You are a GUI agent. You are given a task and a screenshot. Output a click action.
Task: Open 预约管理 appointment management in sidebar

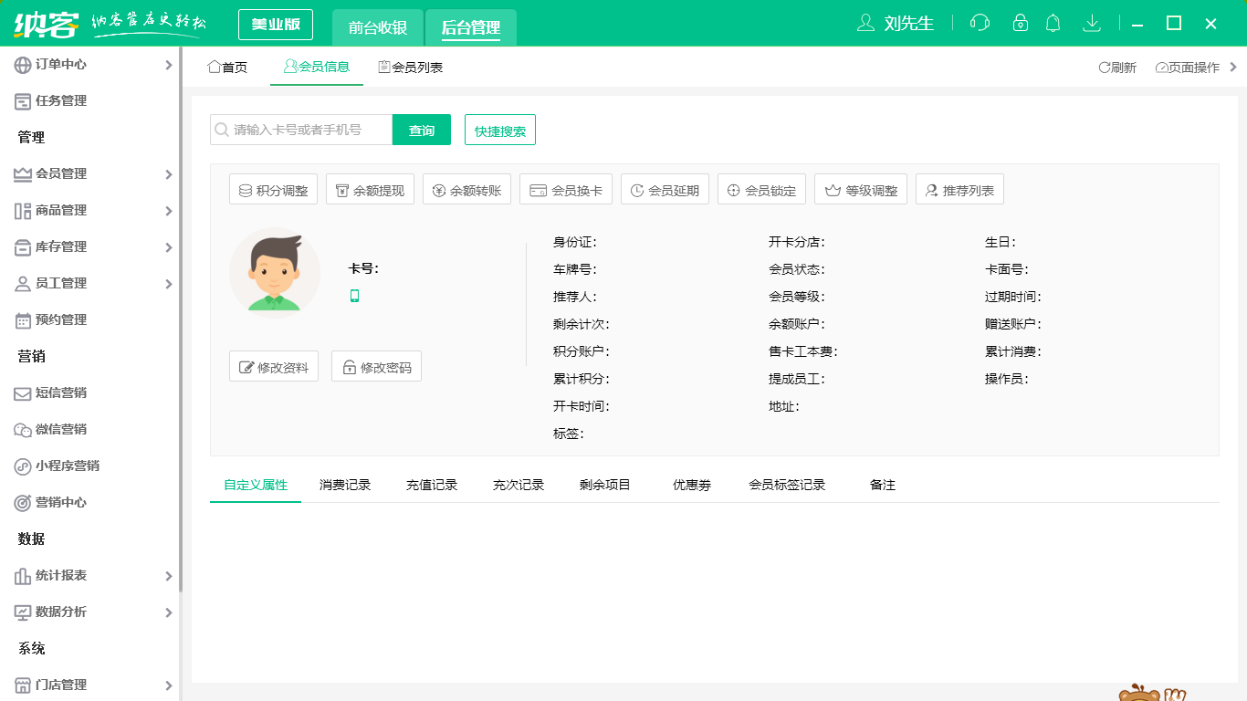(57, 319)
